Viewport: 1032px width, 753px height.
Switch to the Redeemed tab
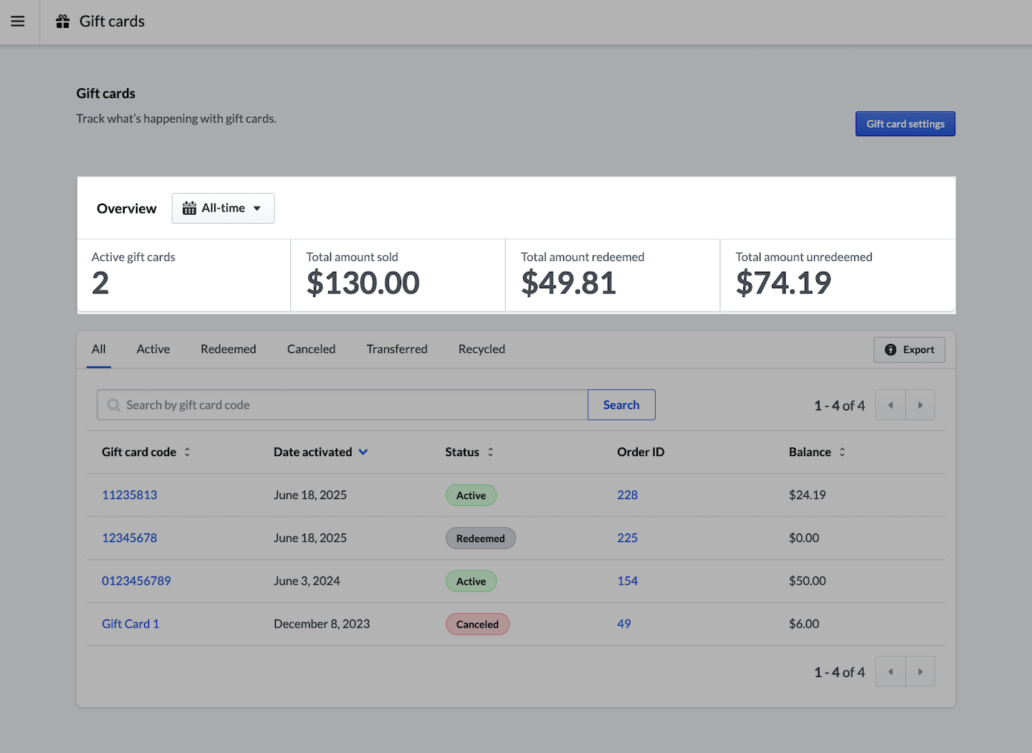pyautogui.click(x=228, y=349)
